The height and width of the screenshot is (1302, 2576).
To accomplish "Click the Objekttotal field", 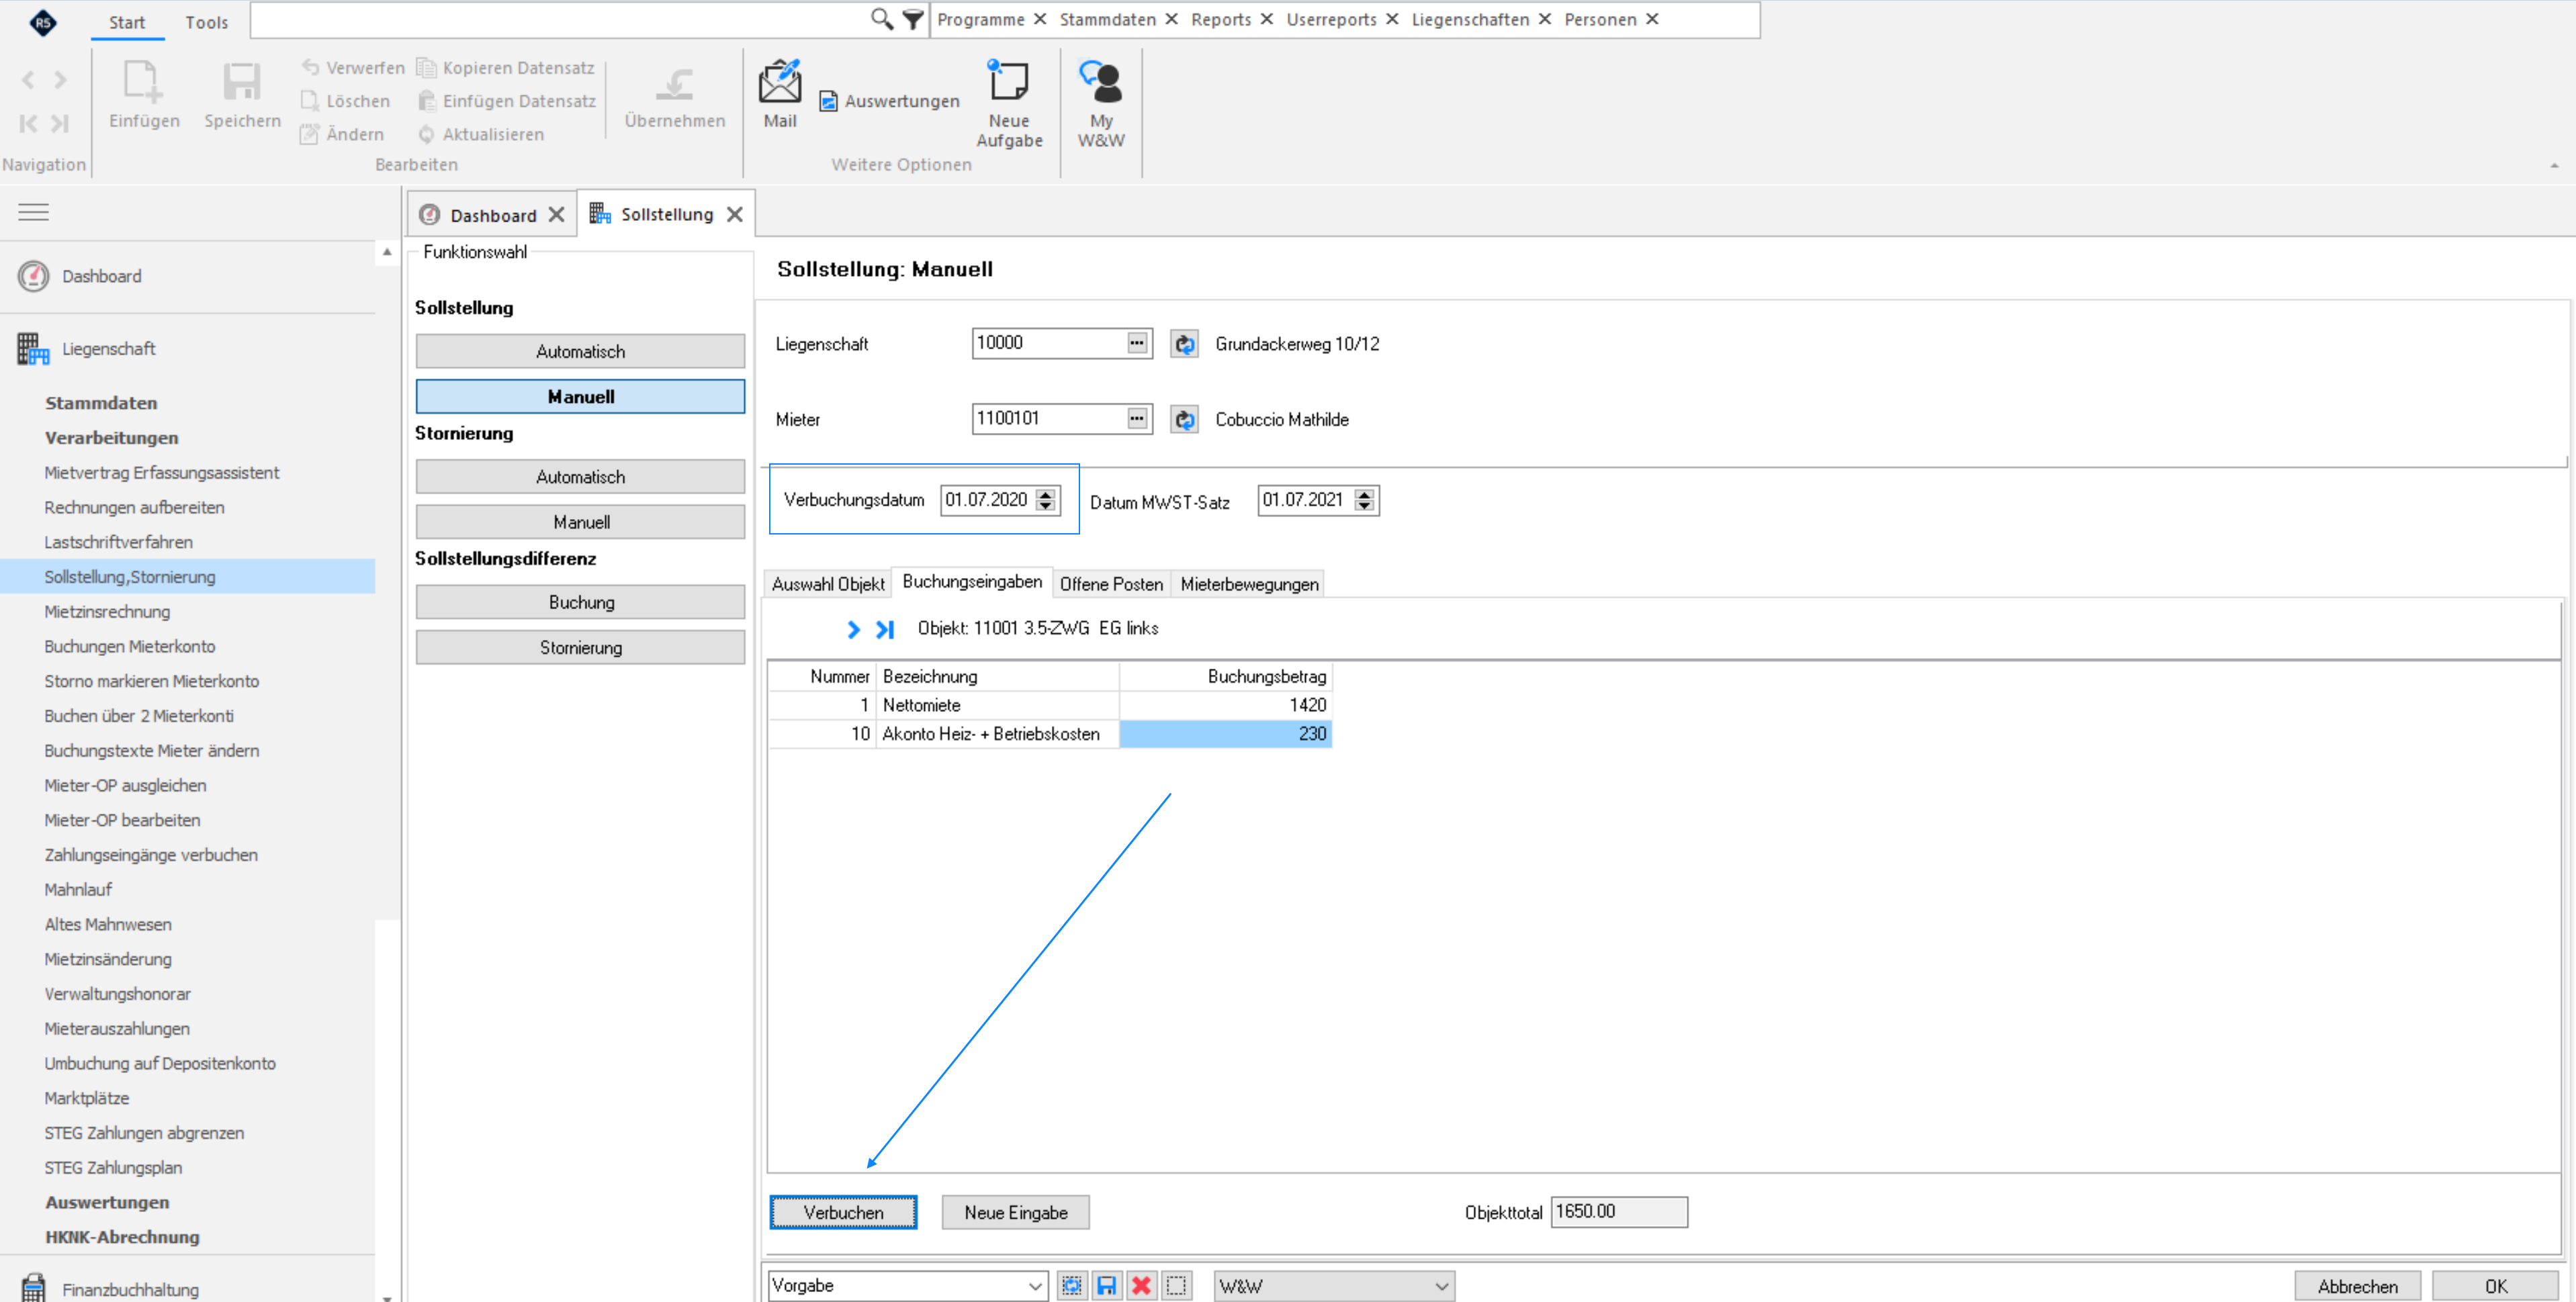I will pyautogui.click(x=1618, y=1212).
